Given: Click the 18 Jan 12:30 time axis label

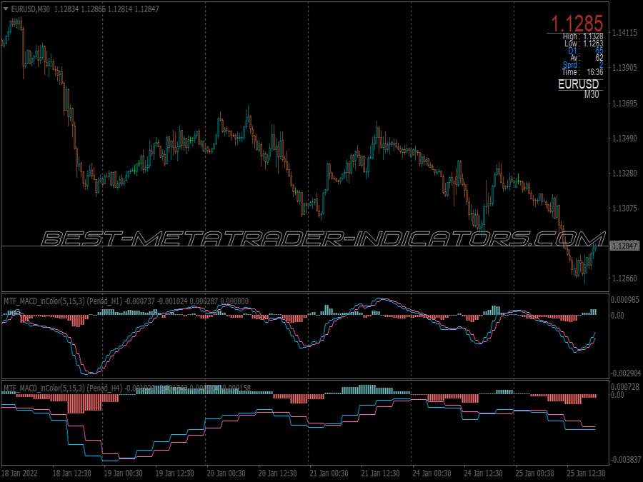Looking at the screenshot, I should tap(71, 473).
